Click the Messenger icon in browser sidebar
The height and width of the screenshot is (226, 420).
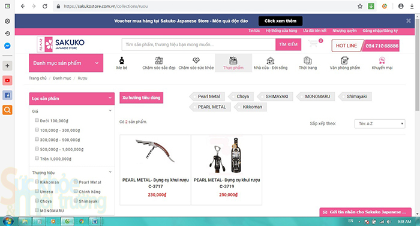[x=7, y=46]
